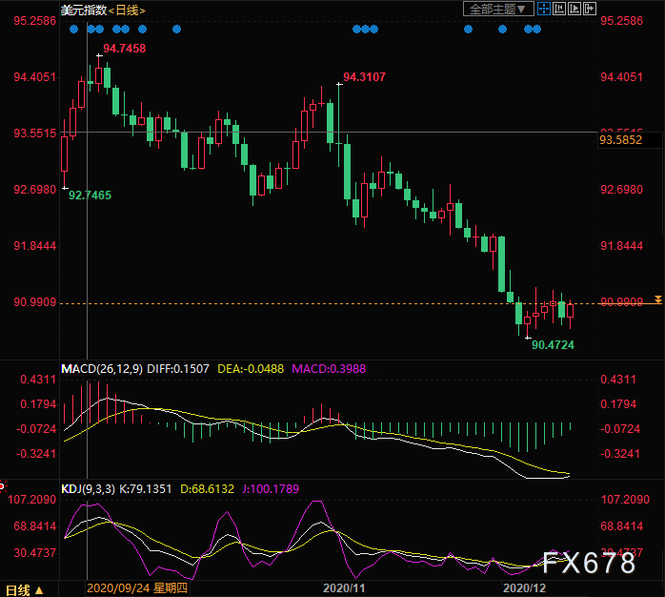The width and height of the screenshot is (665, 597).
Task: Click the 90.4724 low price annotation
Action: click(553, 345)
